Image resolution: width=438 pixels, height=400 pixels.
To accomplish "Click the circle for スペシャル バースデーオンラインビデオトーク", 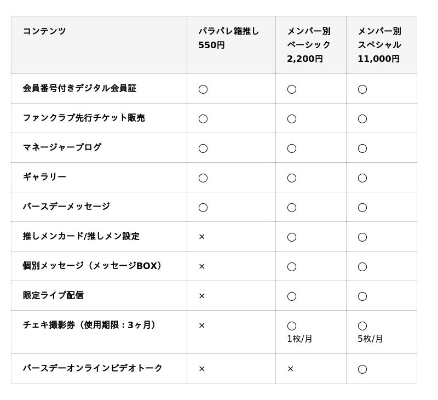I will click(x=362, y=369).
